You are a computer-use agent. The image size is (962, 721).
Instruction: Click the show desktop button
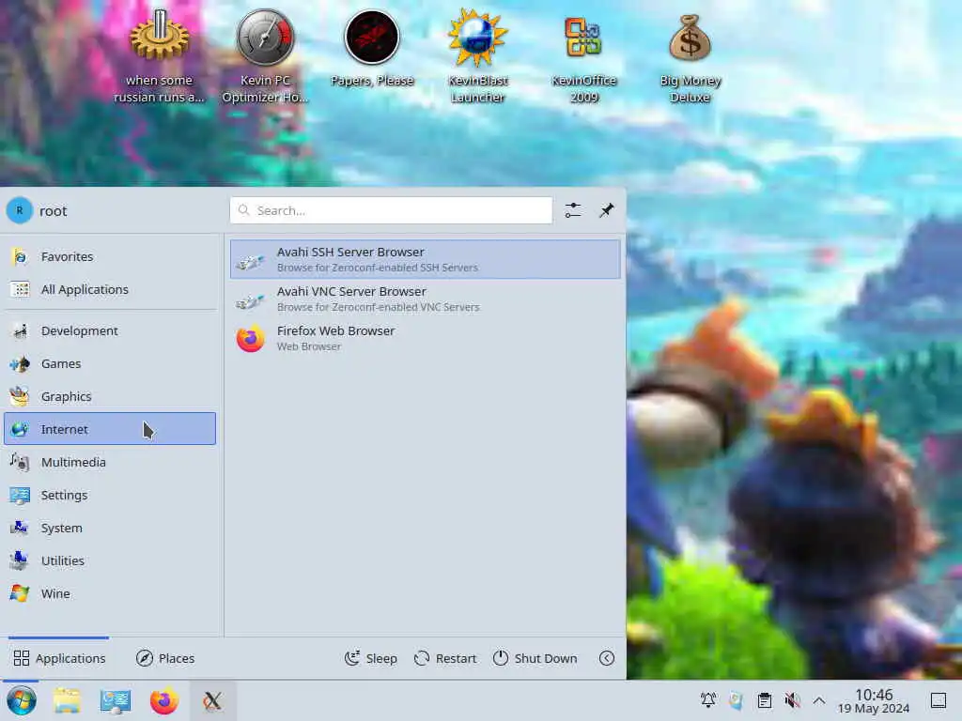coord(939,700)
